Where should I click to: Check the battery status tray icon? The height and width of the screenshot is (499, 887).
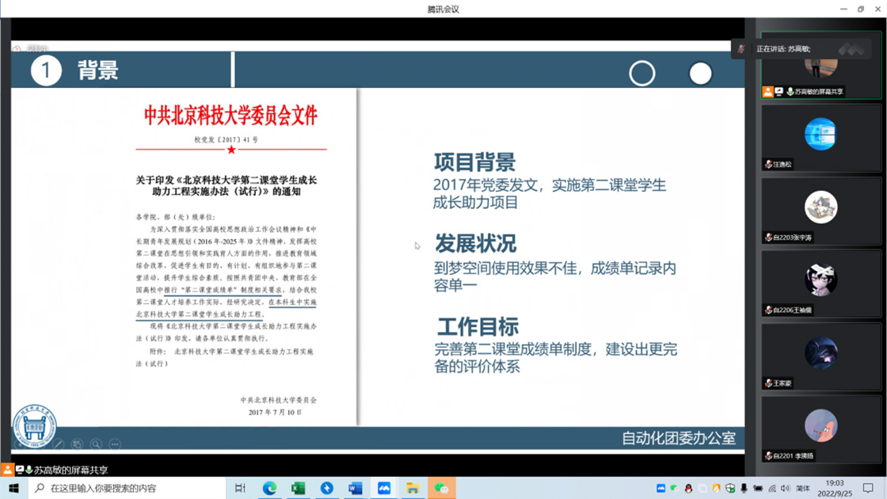[x=758, y=488]
